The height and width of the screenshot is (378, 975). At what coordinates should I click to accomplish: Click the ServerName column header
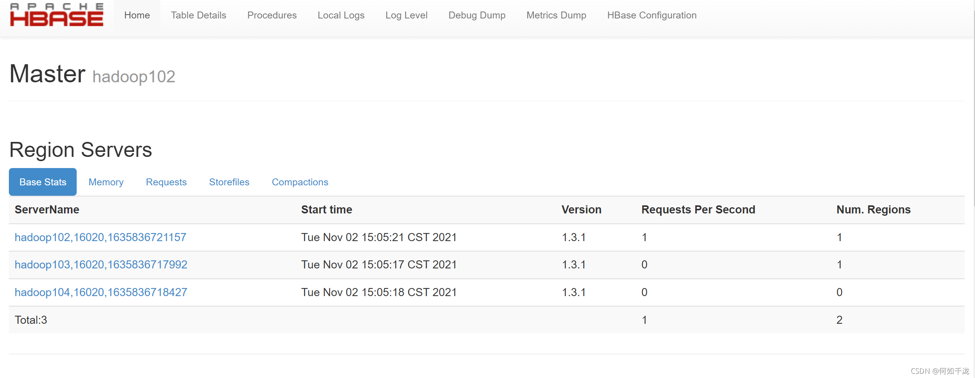pyautogui.click(x=47, y=210)
